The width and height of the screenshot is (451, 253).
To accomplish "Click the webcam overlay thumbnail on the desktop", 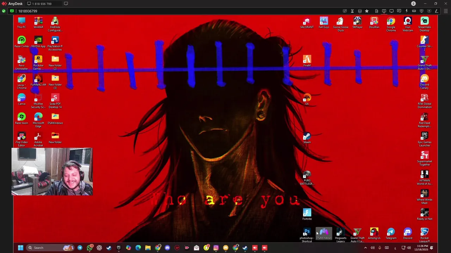I will tap(52, 171).
